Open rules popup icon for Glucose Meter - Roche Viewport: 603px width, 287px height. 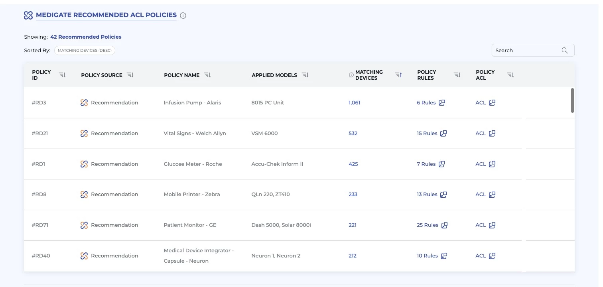[x=442, y=164]
